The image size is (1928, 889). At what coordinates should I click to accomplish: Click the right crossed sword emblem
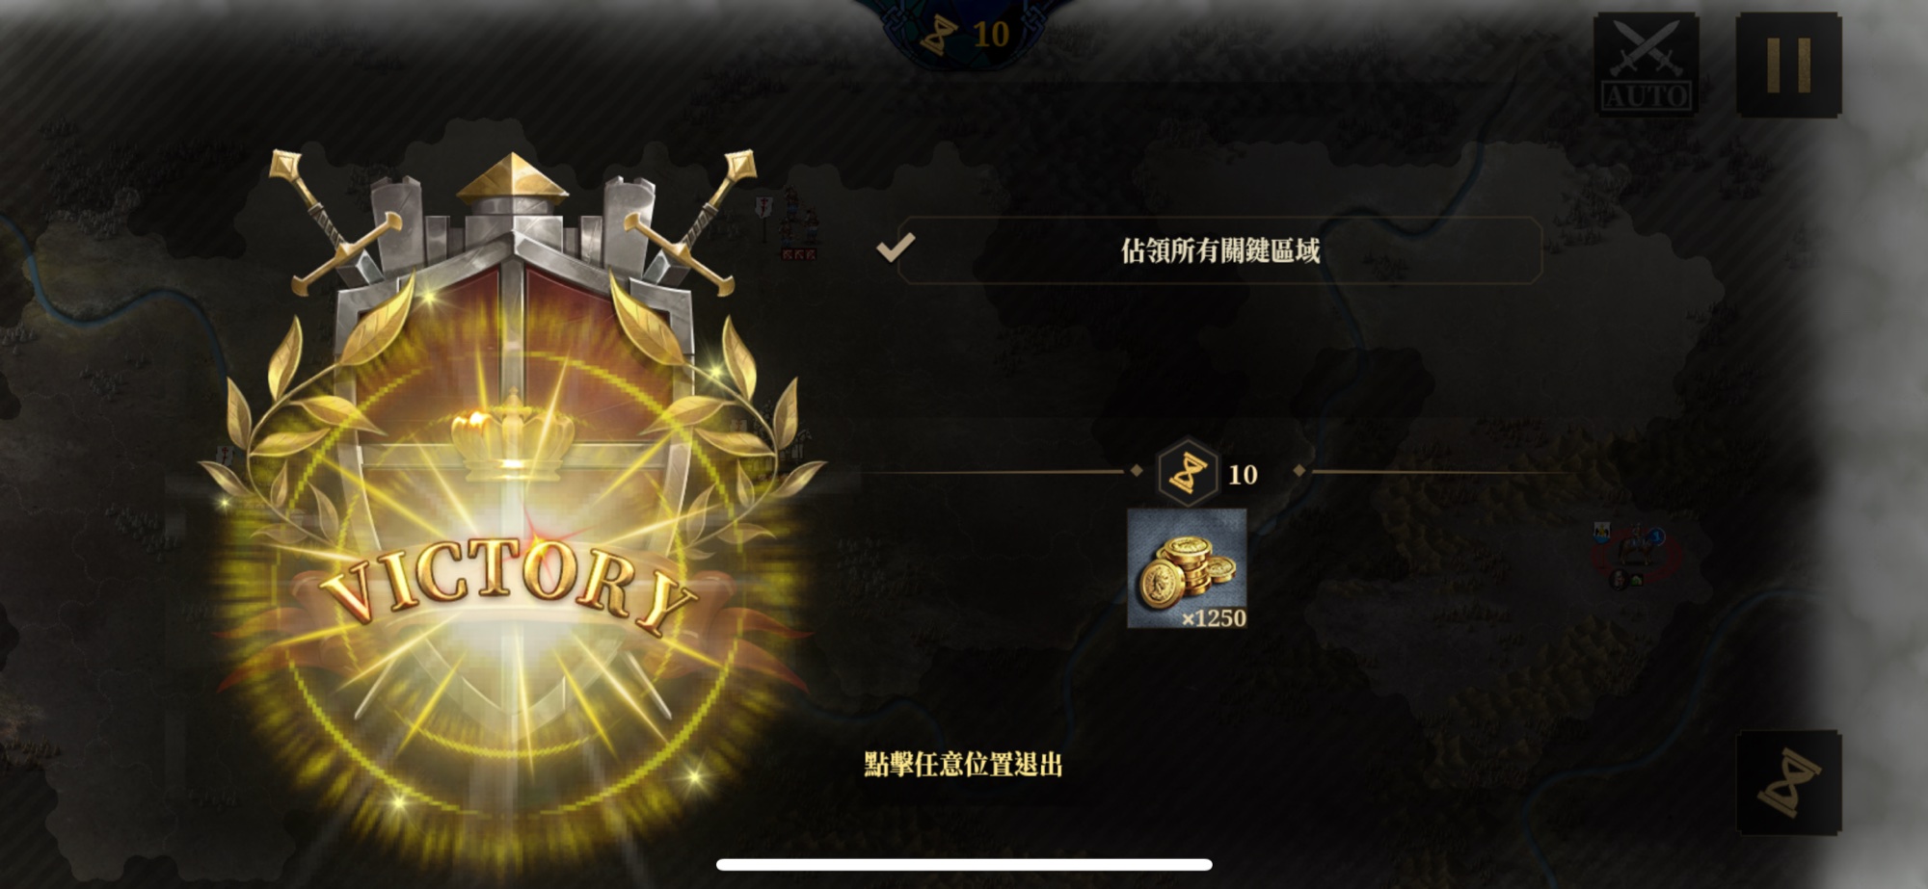[690, 222]
